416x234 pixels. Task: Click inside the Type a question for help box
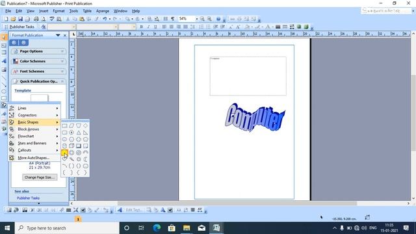[x=386, y=11]
